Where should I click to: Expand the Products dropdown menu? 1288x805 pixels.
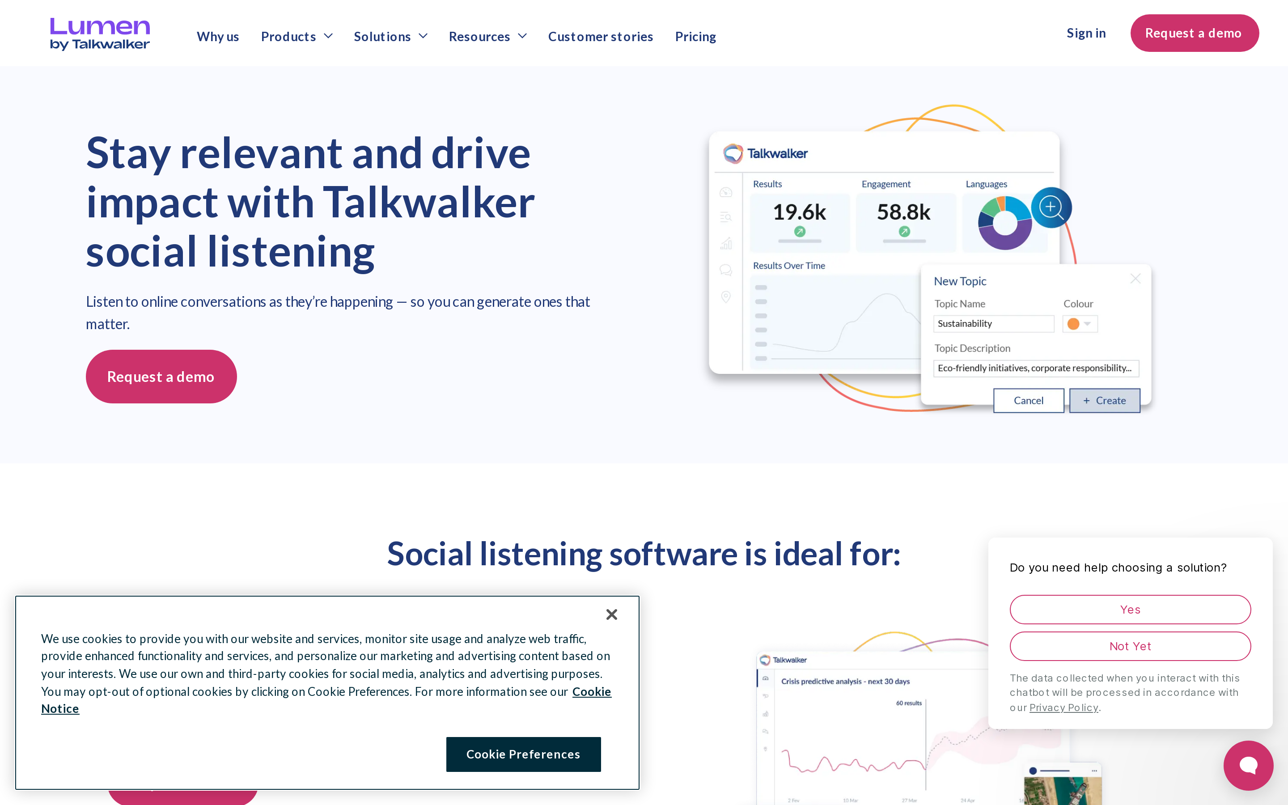pyautogui.click(x=297, y=36)
